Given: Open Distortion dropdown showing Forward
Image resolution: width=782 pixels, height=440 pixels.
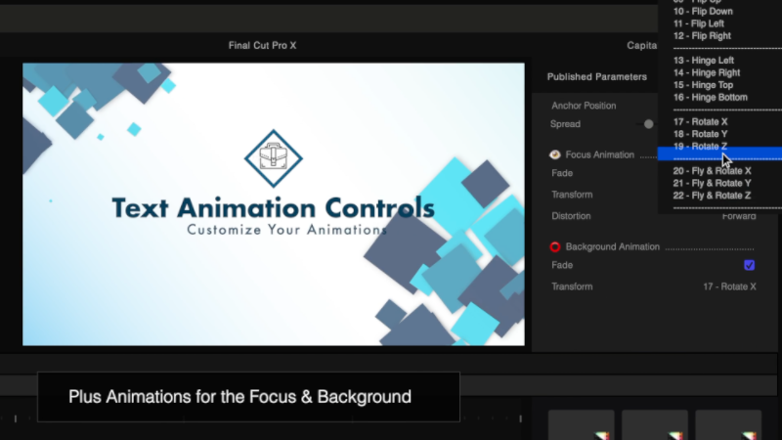Looking at the screenshot, I should click(x=739, y=216).
